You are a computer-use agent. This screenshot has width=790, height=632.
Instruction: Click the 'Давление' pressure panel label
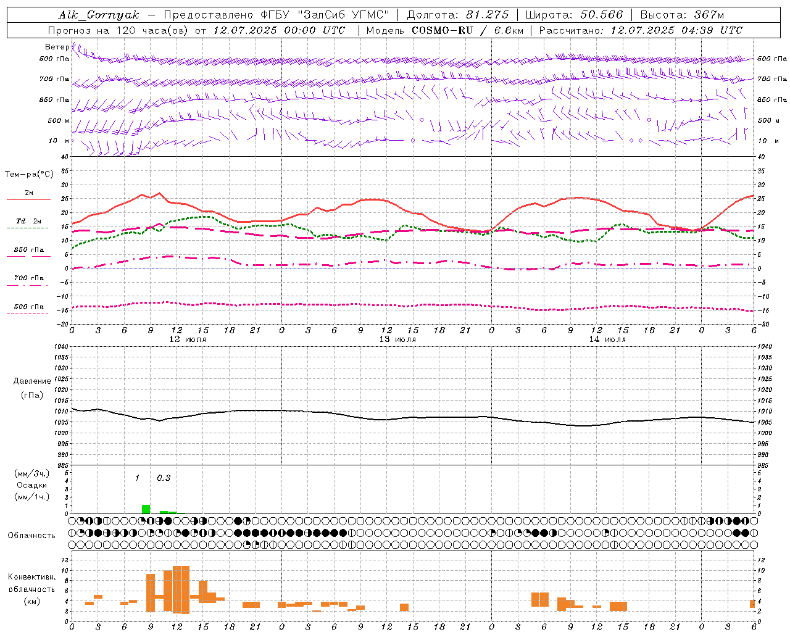[32, 381]
